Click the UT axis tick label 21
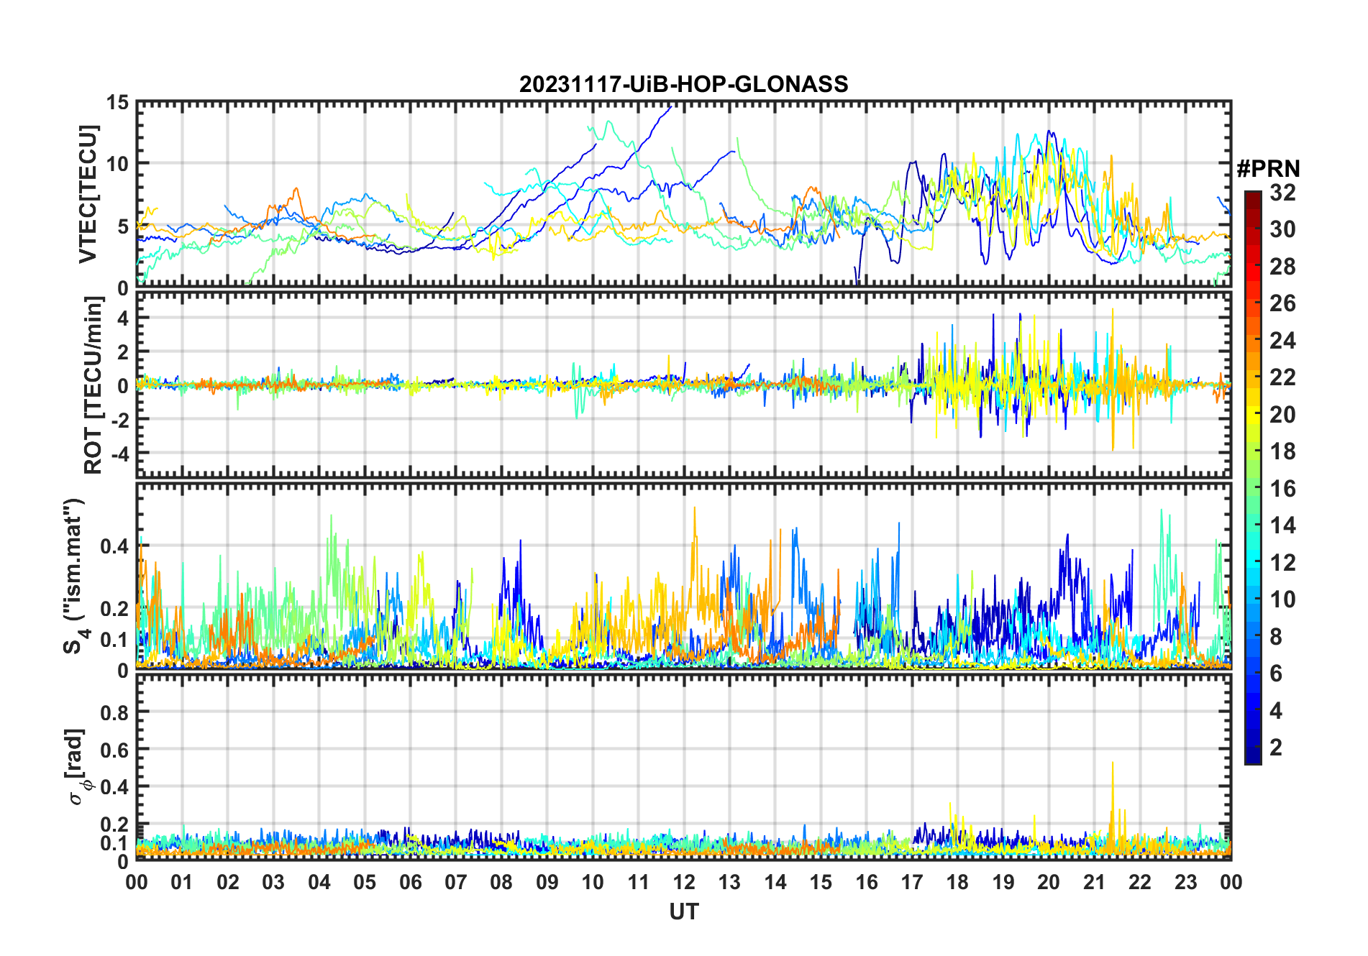1368x956 pixels. [1094, 882]
